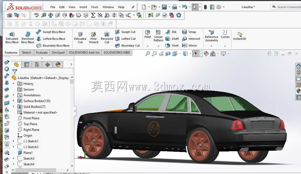Open the Linear Pattern dropdown arrow
Screen dimensions: 301x174
point(158,46)
